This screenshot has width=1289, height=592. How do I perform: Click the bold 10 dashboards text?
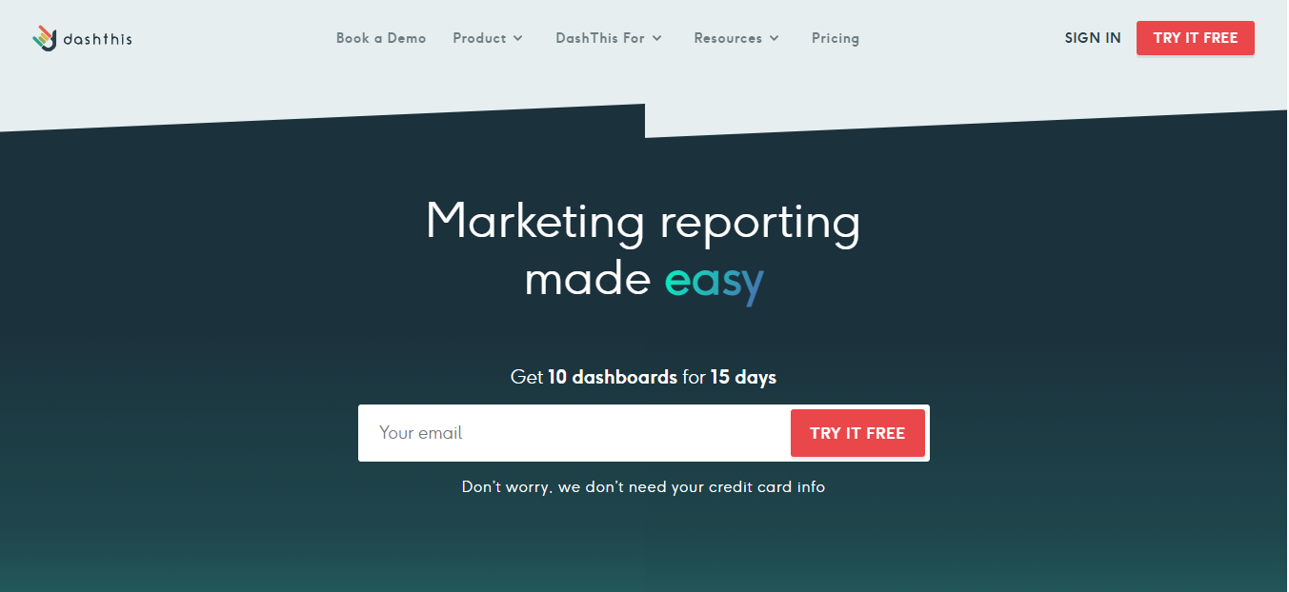(x=613, y=377)
